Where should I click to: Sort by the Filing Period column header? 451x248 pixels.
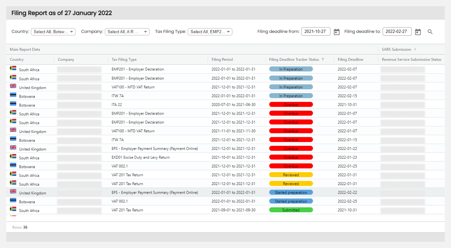tap(222, 60)
